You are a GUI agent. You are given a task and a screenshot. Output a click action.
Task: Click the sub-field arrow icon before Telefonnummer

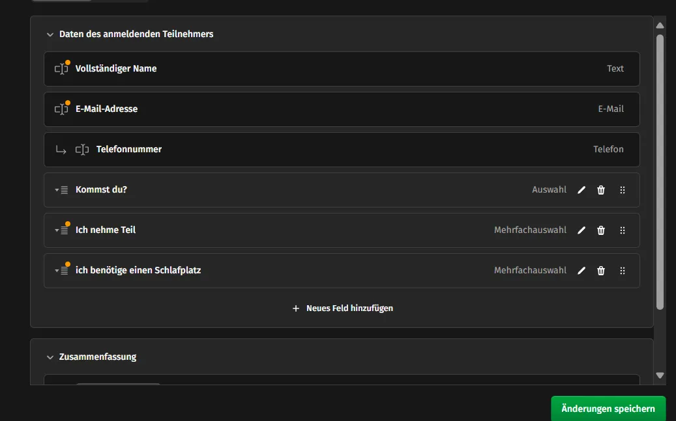pyautogui.click(x=61, y=150)
